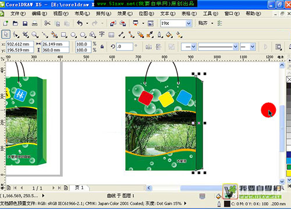Click the Mirror vertically button

[x=158, y=46]
